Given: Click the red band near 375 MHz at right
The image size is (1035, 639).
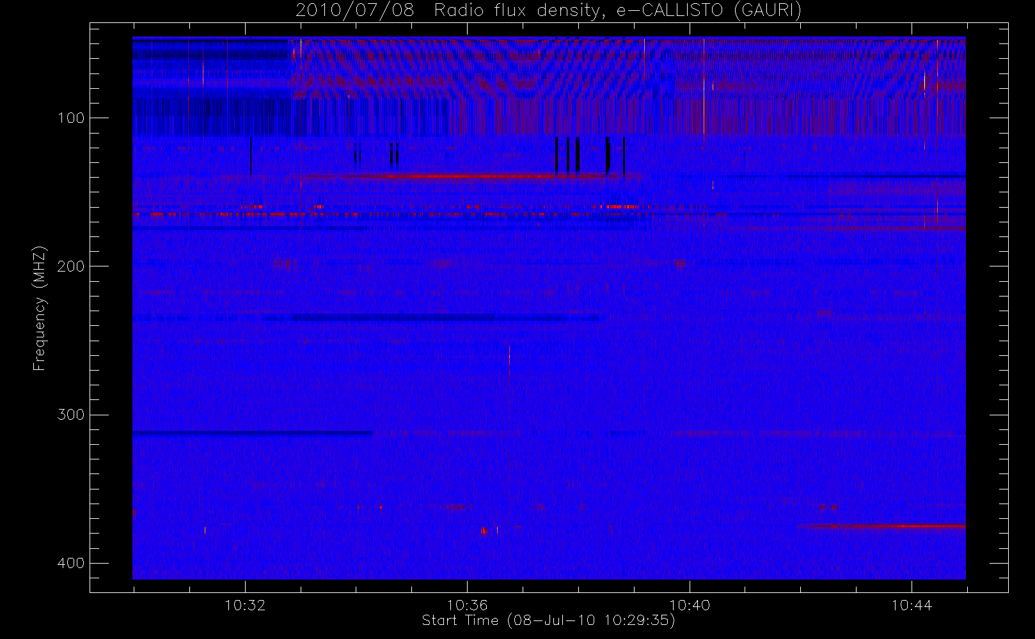Looking at the screenshot, I should [x=881, y=527].
